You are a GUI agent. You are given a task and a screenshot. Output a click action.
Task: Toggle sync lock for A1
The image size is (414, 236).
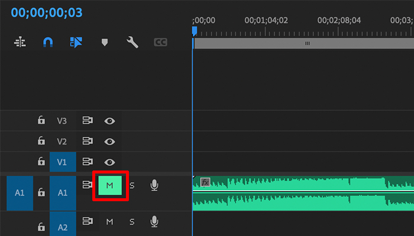click(88, 185)
